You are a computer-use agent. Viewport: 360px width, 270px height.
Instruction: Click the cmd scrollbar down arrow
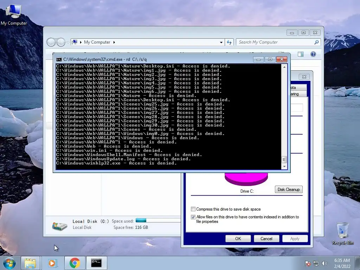(284, 166)
